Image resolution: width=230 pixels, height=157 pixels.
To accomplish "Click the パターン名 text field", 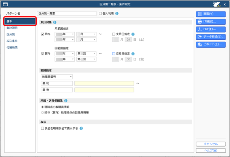I will click(67, 13).
